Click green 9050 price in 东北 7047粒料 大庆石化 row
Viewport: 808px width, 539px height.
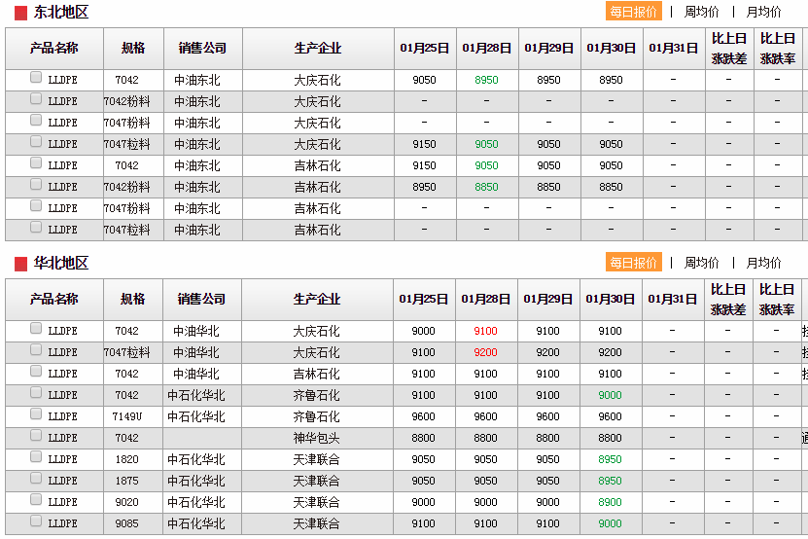pyautogui.click(x=486, y=144)
